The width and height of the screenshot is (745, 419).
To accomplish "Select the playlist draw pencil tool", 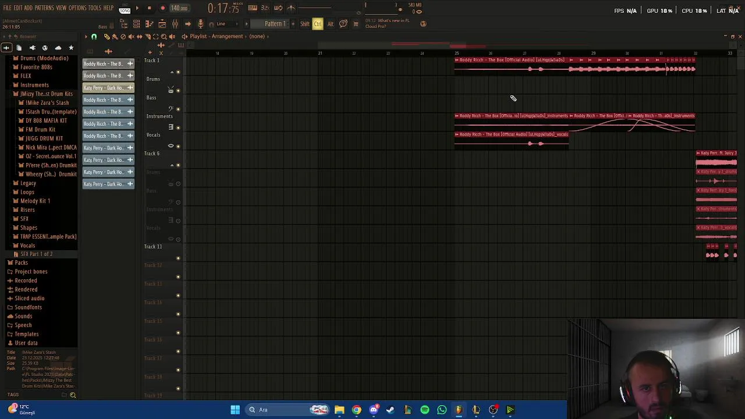I will pos(107,37).
